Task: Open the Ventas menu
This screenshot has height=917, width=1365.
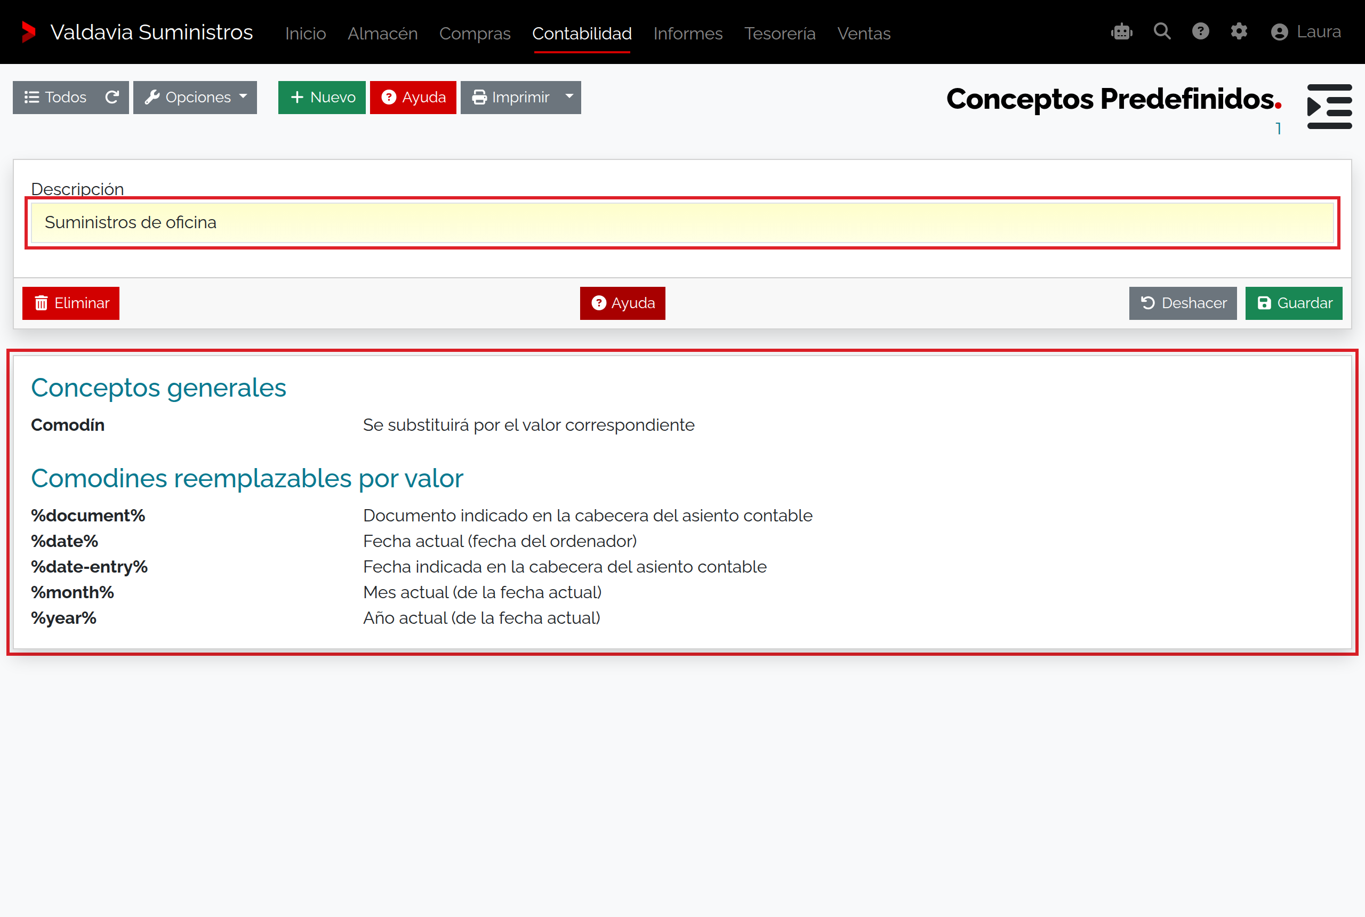Action: 863,34
